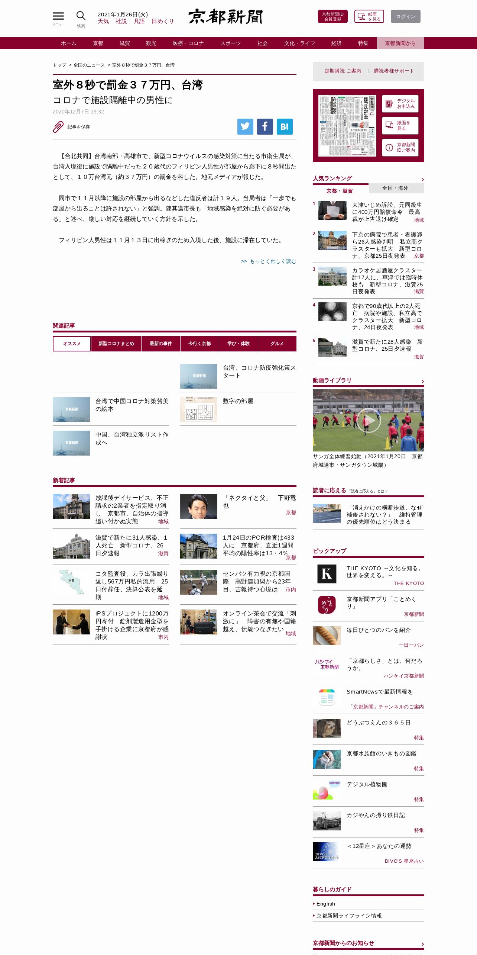477x955 pixels.
Task: Expand 動画ライブラリ chevron arrow
Action: coord(422,382)
